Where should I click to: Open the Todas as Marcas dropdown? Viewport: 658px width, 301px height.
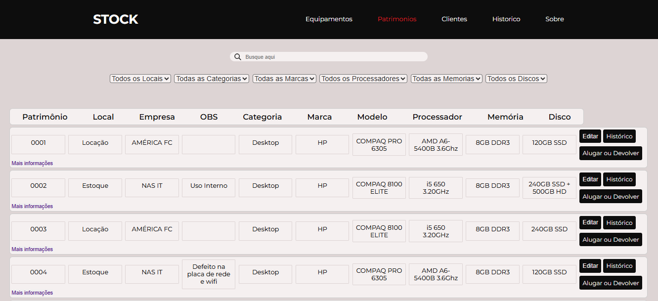(x=284, y=78)
